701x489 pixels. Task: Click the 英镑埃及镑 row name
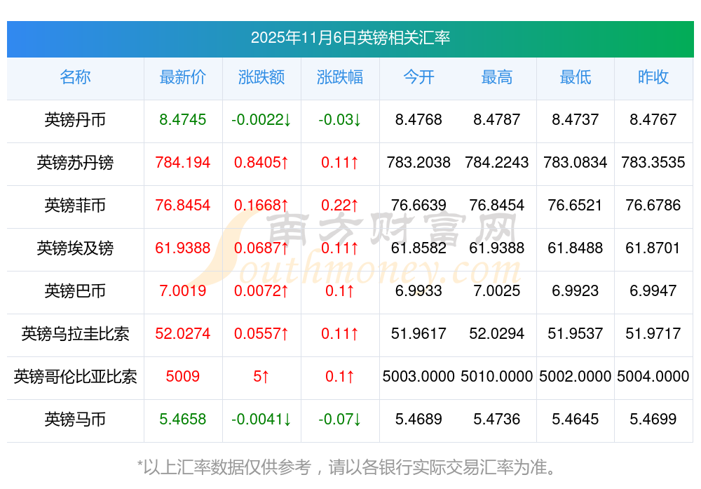click(75, 248)
